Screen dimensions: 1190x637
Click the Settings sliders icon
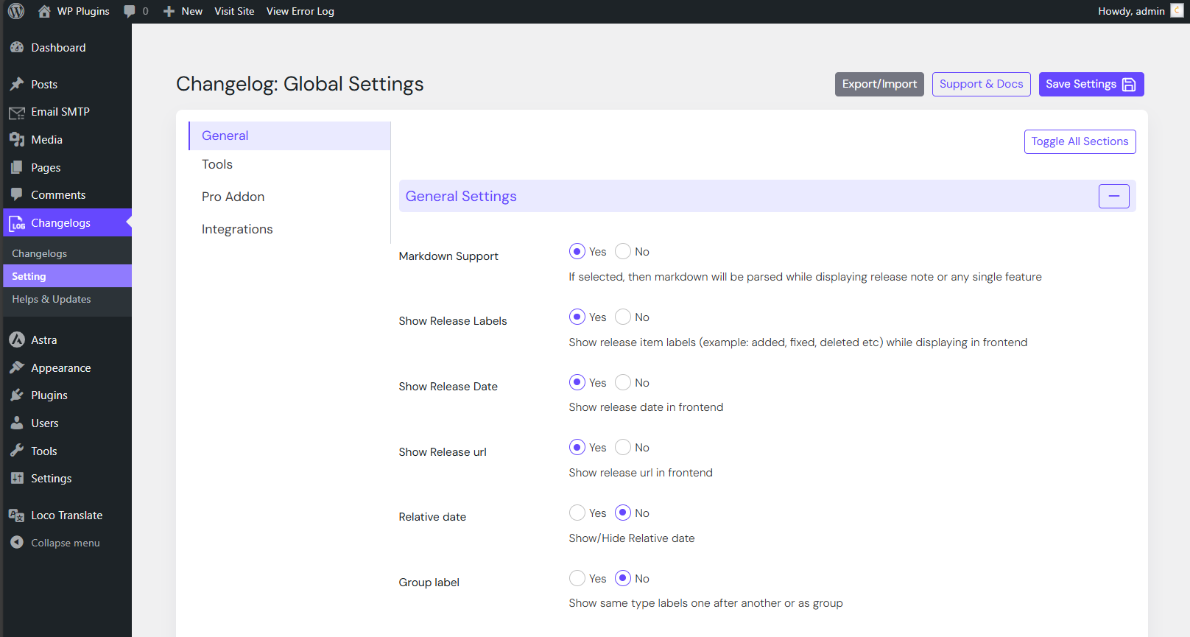17,478
